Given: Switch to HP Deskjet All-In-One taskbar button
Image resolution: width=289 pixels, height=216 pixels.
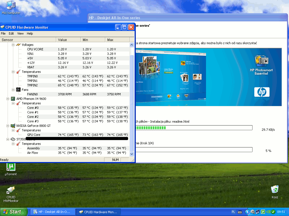Looking at the screenshot, I should (x=53, y=212).
